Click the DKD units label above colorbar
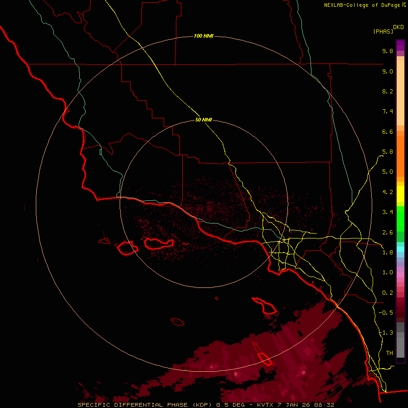Image resolution: width=408 pixels, height=408 pixels. click(x=398, y=27)
